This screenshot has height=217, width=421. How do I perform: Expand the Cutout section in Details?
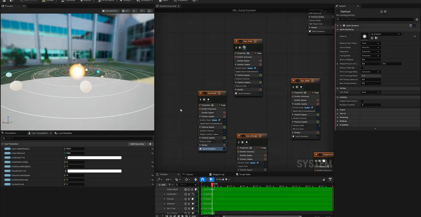[337, 110]
